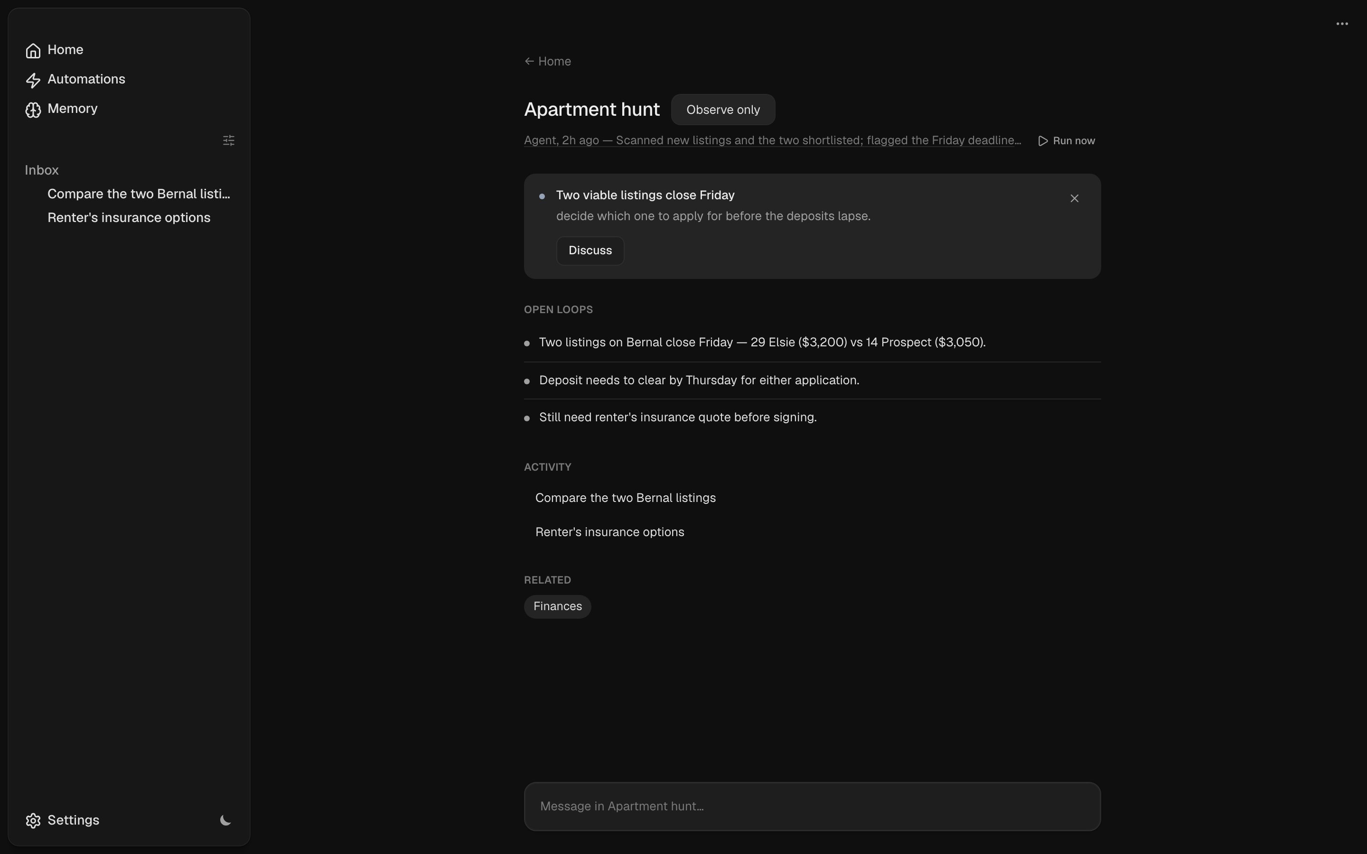The image size is (1367, 854).
Task: Click ACTIVITY section heading
Action: coord(547,467)
